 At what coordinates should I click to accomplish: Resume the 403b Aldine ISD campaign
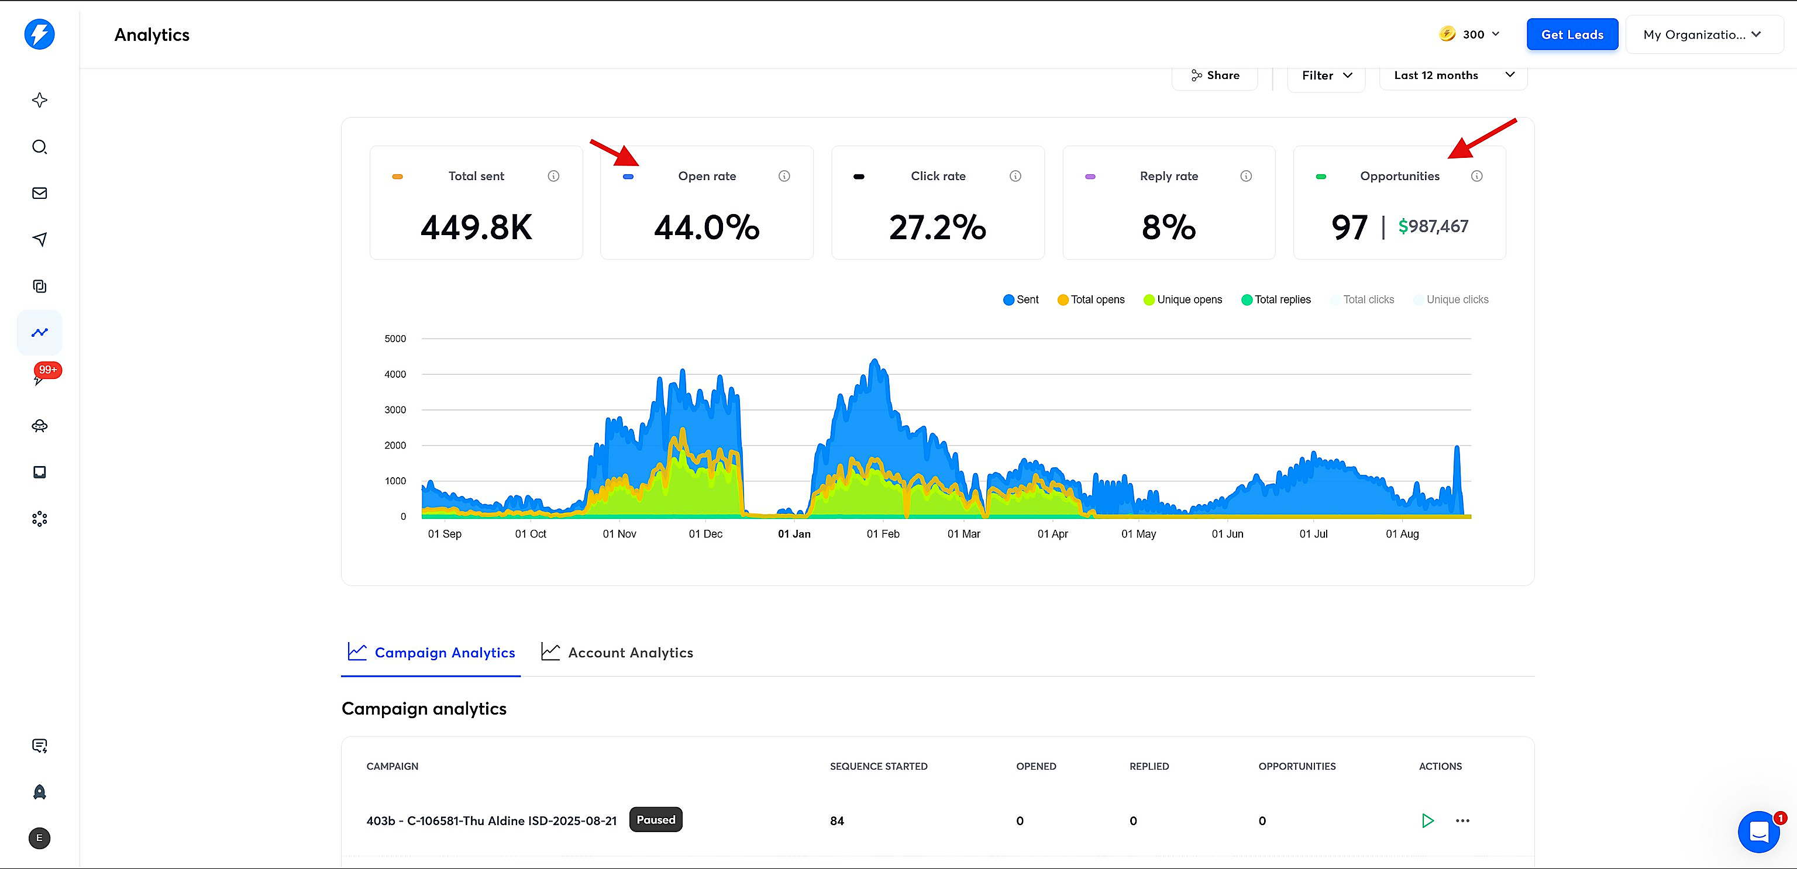pyautogui.click(x=1427, y=820)
